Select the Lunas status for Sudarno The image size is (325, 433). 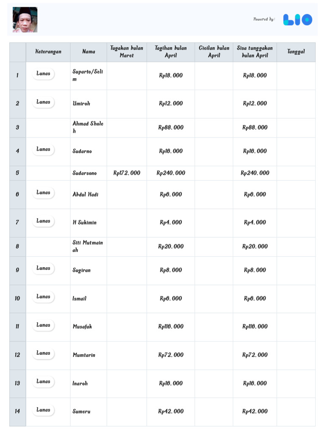43,149
